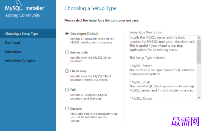
Task: Go to the Download step in sidebar
Action: [12, 43]
